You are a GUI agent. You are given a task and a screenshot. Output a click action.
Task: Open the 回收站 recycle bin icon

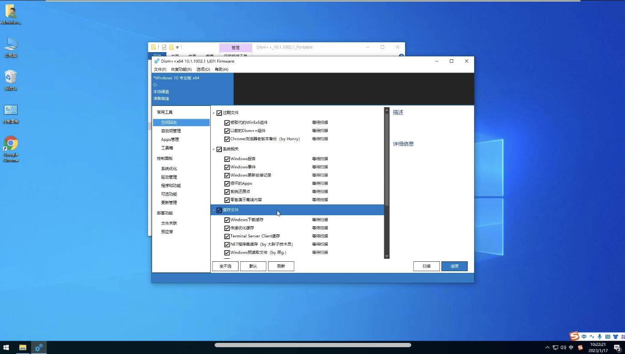(11, 80)
